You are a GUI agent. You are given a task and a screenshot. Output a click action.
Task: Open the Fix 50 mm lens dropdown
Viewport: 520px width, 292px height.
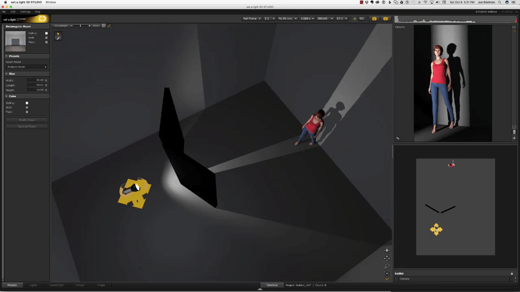tap(288, 19)
